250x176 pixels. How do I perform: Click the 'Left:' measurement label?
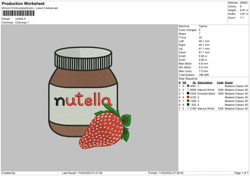[x=181, y=41]
